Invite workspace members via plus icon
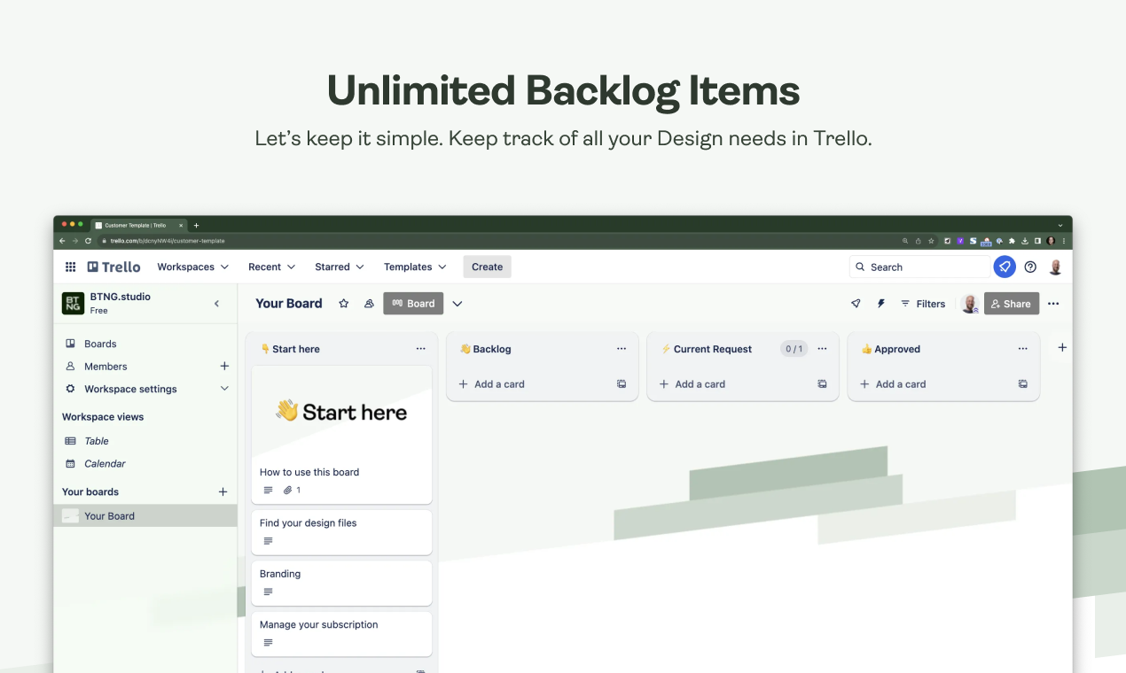Image resolution: width=1126 pixels, height=673 pixels. pyautogui.click(x=224, y=366)
